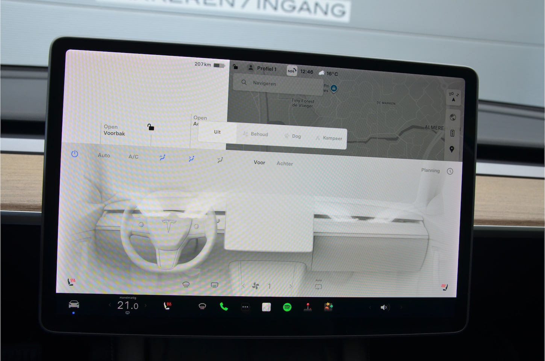Image resolution: width=545 pixels, height=361 pixels.
Task: Open the Voorbak front trunk
Action: tap(114, 130)
